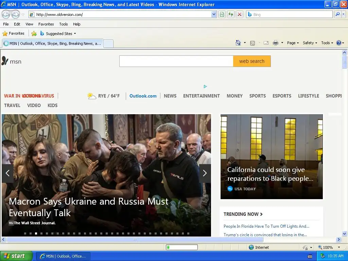This screenshot has height=261, width=348.
Task: Click the green Refresh icon
Action: [231, 14]
